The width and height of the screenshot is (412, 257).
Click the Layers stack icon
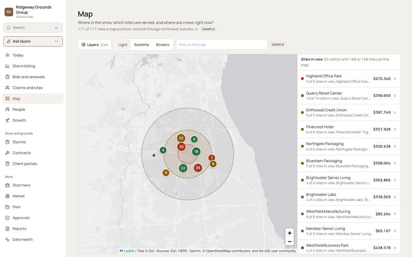click(x=84, y=45)
